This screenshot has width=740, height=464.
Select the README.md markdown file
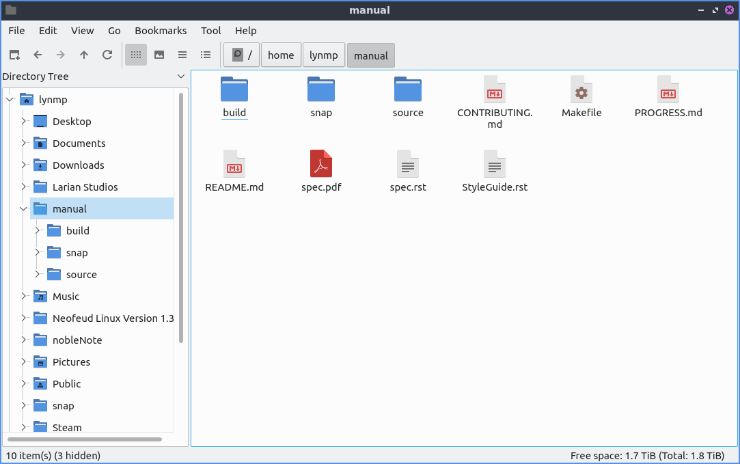pyautogui.click(x=234, y=164)
